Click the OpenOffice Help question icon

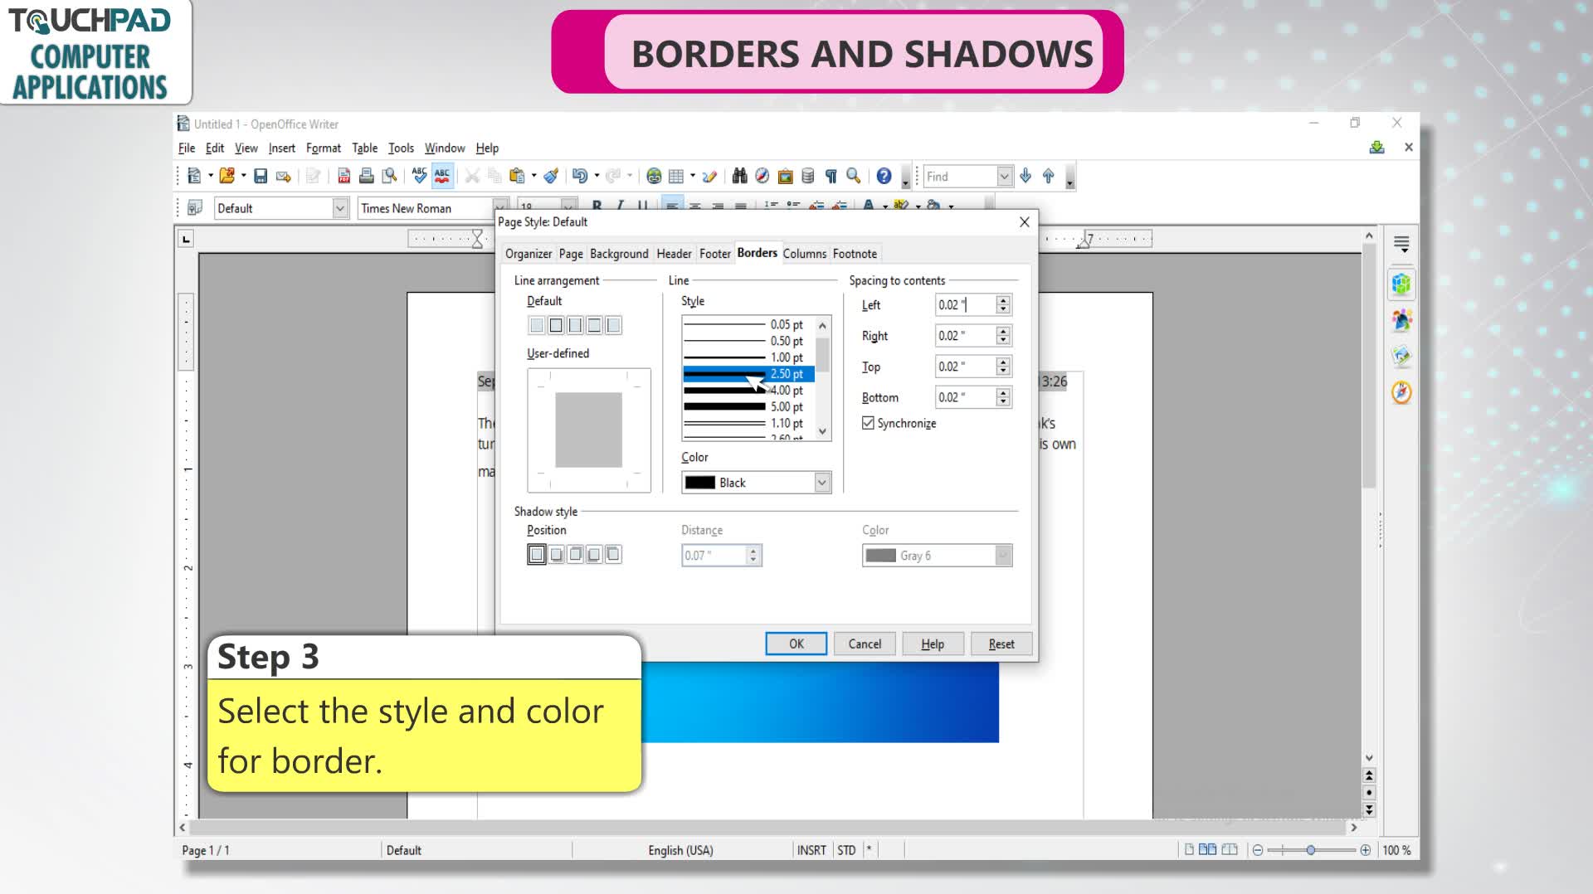pyautogui.click(x=884, y=176)
